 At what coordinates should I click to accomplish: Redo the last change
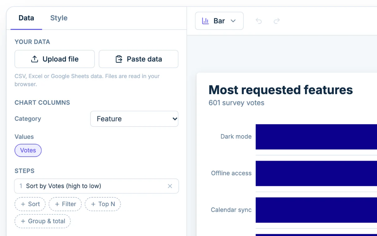point(276,21)
